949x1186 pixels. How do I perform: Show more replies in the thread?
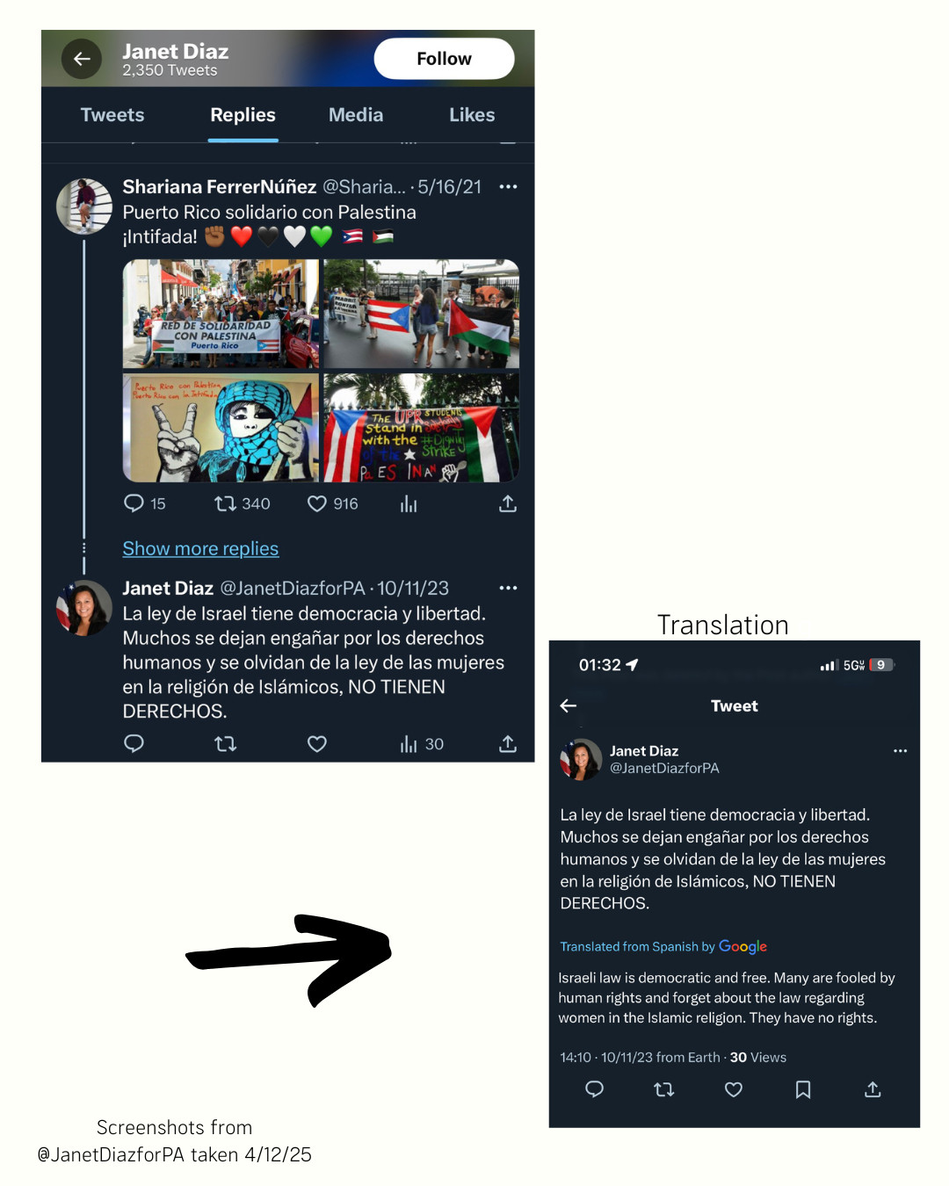click(200, 548)
